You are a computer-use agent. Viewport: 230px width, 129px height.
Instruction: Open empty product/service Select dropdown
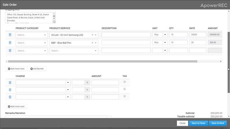[74, 51]
